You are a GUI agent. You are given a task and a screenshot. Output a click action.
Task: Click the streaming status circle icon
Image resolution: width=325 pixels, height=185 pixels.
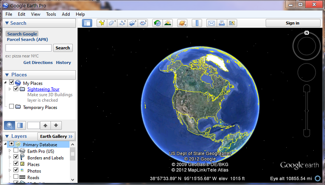click(x=317, y=178)
